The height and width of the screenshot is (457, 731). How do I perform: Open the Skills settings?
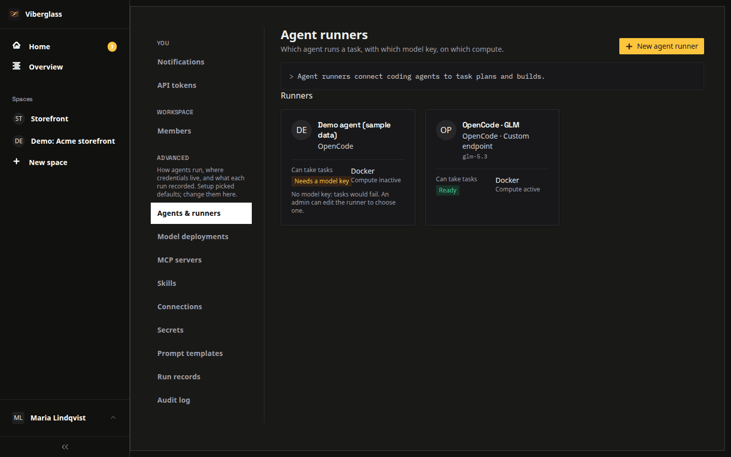pos(201,283)
